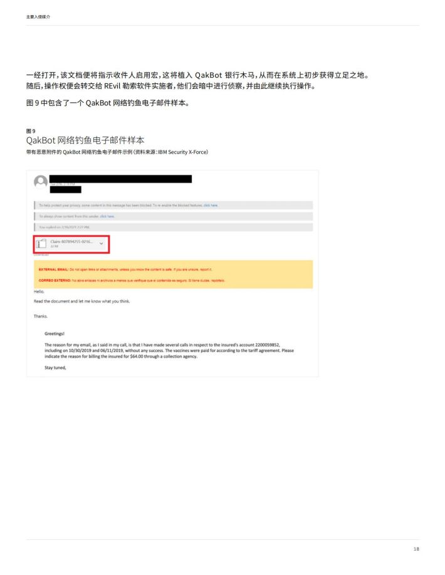Click 'click here' to re-enable blocked features
445x575 pixels.
tap(211, 205)
